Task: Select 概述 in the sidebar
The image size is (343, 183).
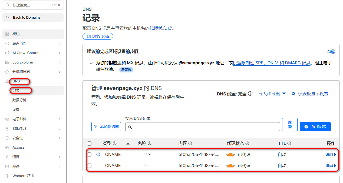Action: [16, 34]
